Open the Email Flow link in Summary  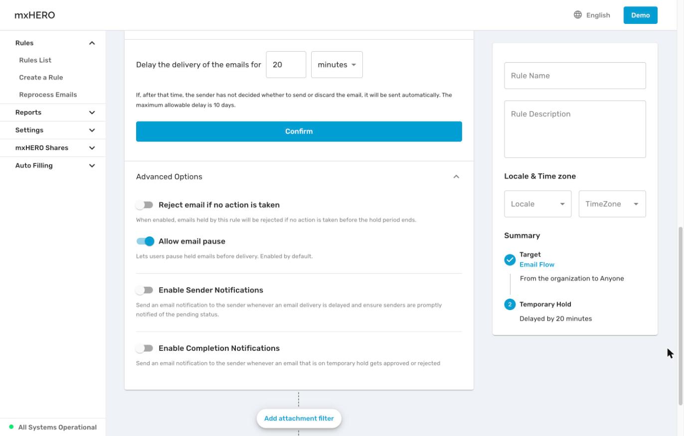[x=537, y=265]
